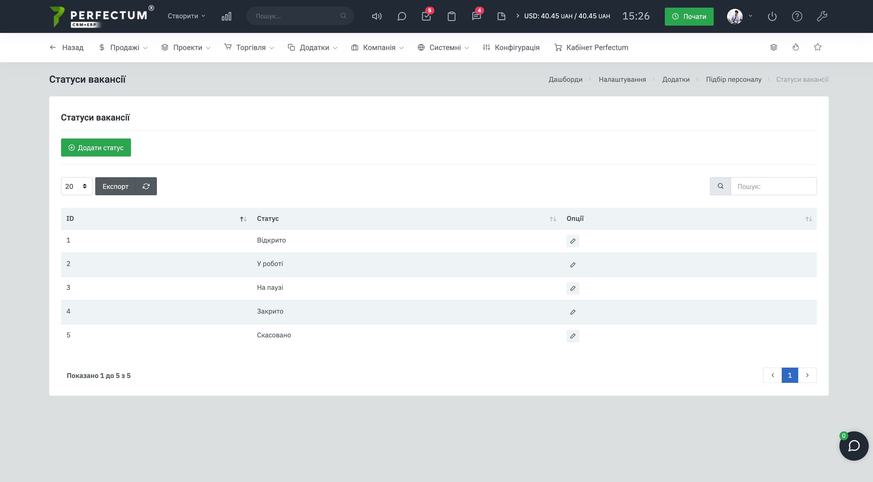Open Підбір персоналу breadcrumb link

click(734, 79)
